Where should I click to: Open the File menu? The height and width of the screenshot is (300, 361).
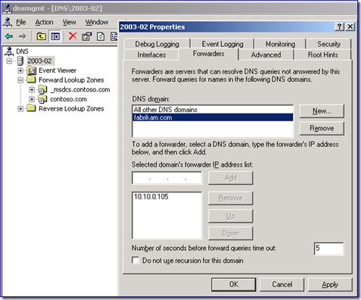coord(21,23)
